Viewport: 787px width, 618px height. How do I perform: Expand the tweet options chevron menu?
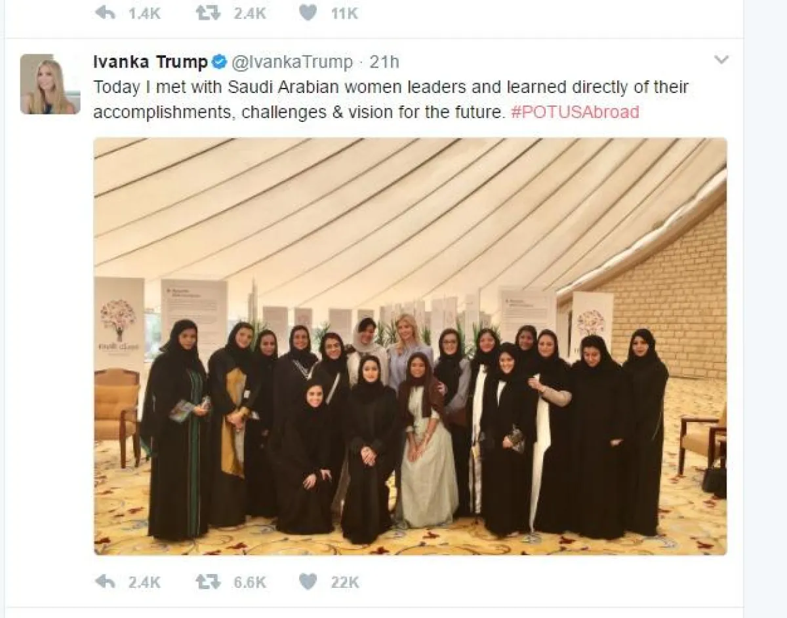[x=721, y=60]
